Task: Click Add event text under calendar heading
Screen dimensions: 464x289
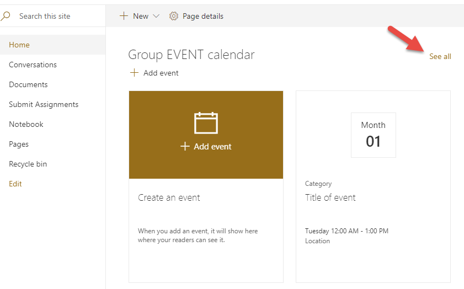Action: (x=161, y=73)
